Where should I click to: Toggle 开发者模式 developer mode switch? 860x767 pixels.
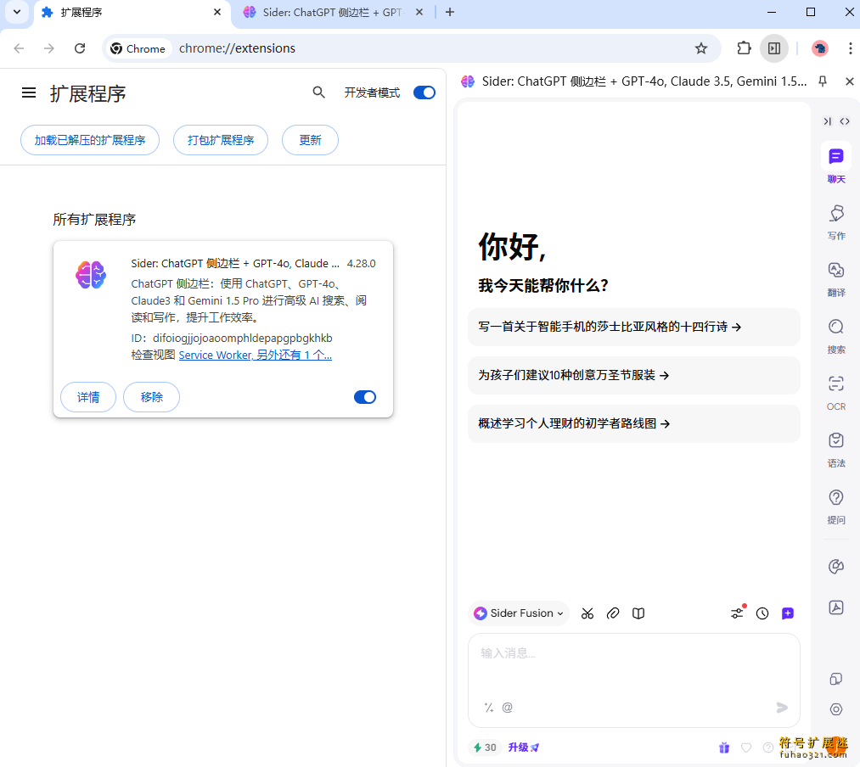pos(424,92)
